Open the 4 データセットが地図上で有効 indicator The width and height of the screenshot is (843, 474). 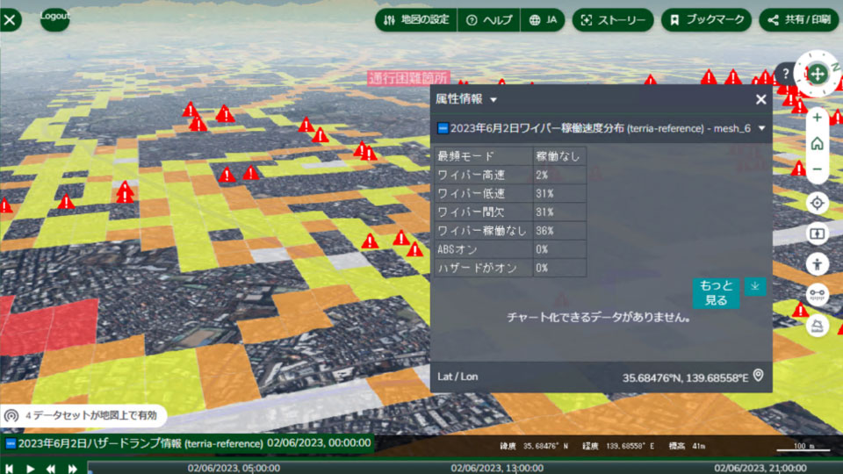click(x=83, y=415)
